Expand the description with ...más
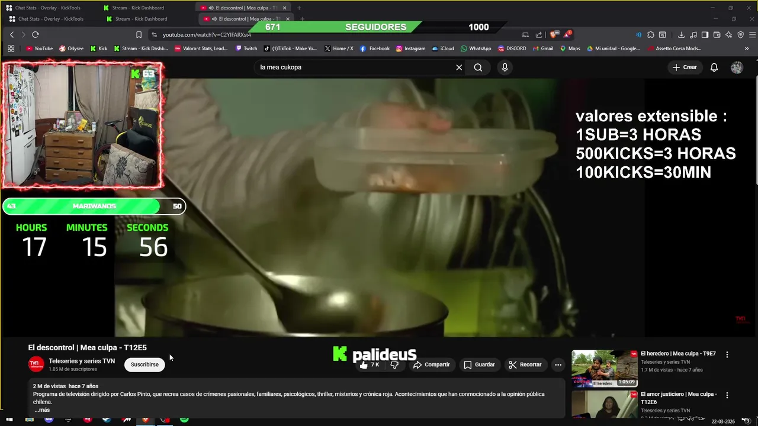This screenshot has height=426, width=758. pos(42,410)
